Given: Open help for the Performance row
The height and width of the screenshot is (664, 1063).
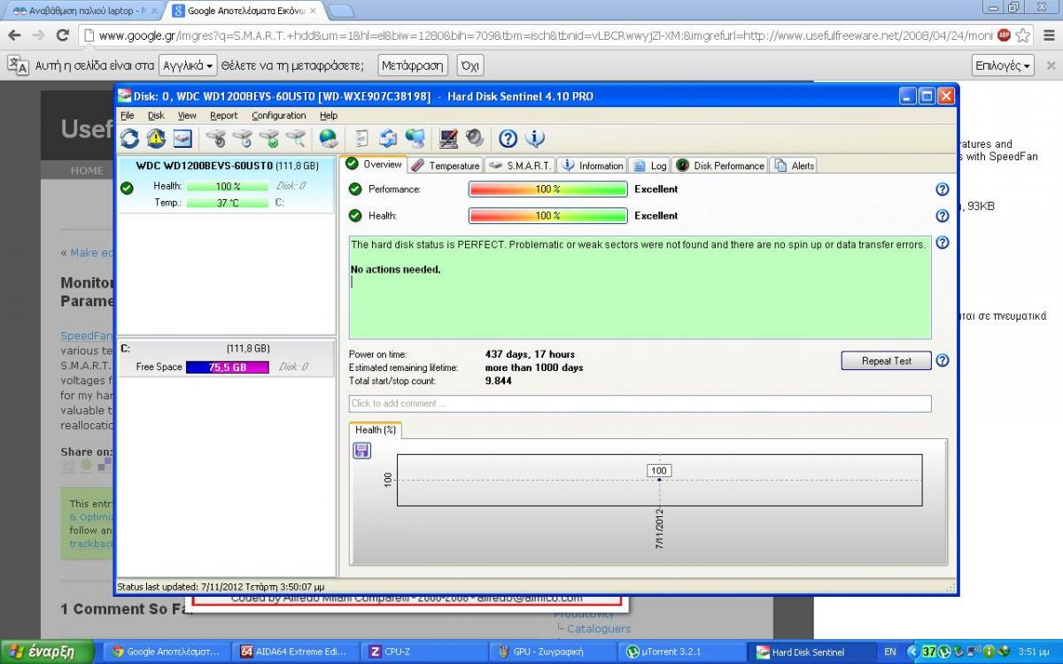Looking at the screenshot, I should [x=943, y=189].
